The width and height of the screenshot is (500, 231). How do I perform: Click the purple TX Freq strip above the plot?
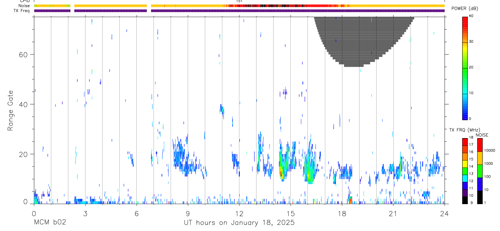point(239,11)
